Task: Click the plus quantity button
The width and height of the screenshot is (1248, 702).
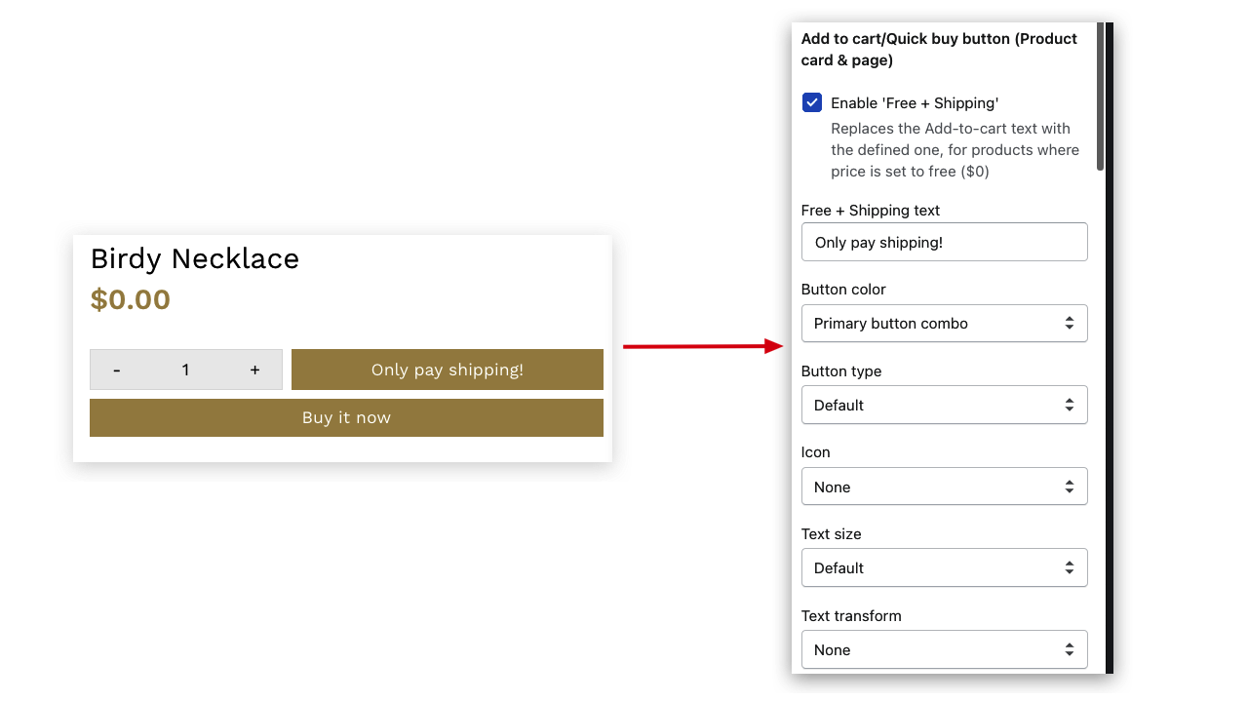Action: [x=254, y=370]
